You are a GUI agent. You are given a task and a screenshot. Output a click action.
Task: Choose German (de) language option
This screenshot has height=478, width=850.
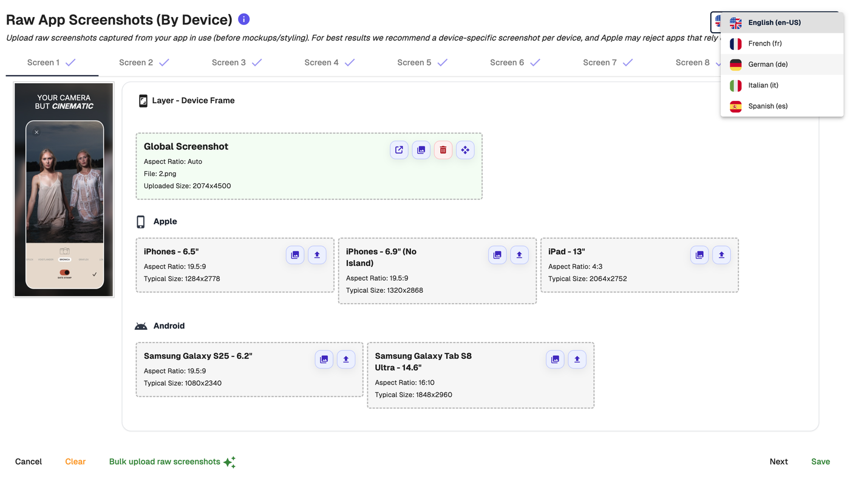767,64
